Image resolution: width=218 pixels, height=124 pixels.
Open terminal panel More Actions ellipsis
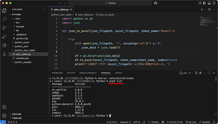tap(205, 73)
